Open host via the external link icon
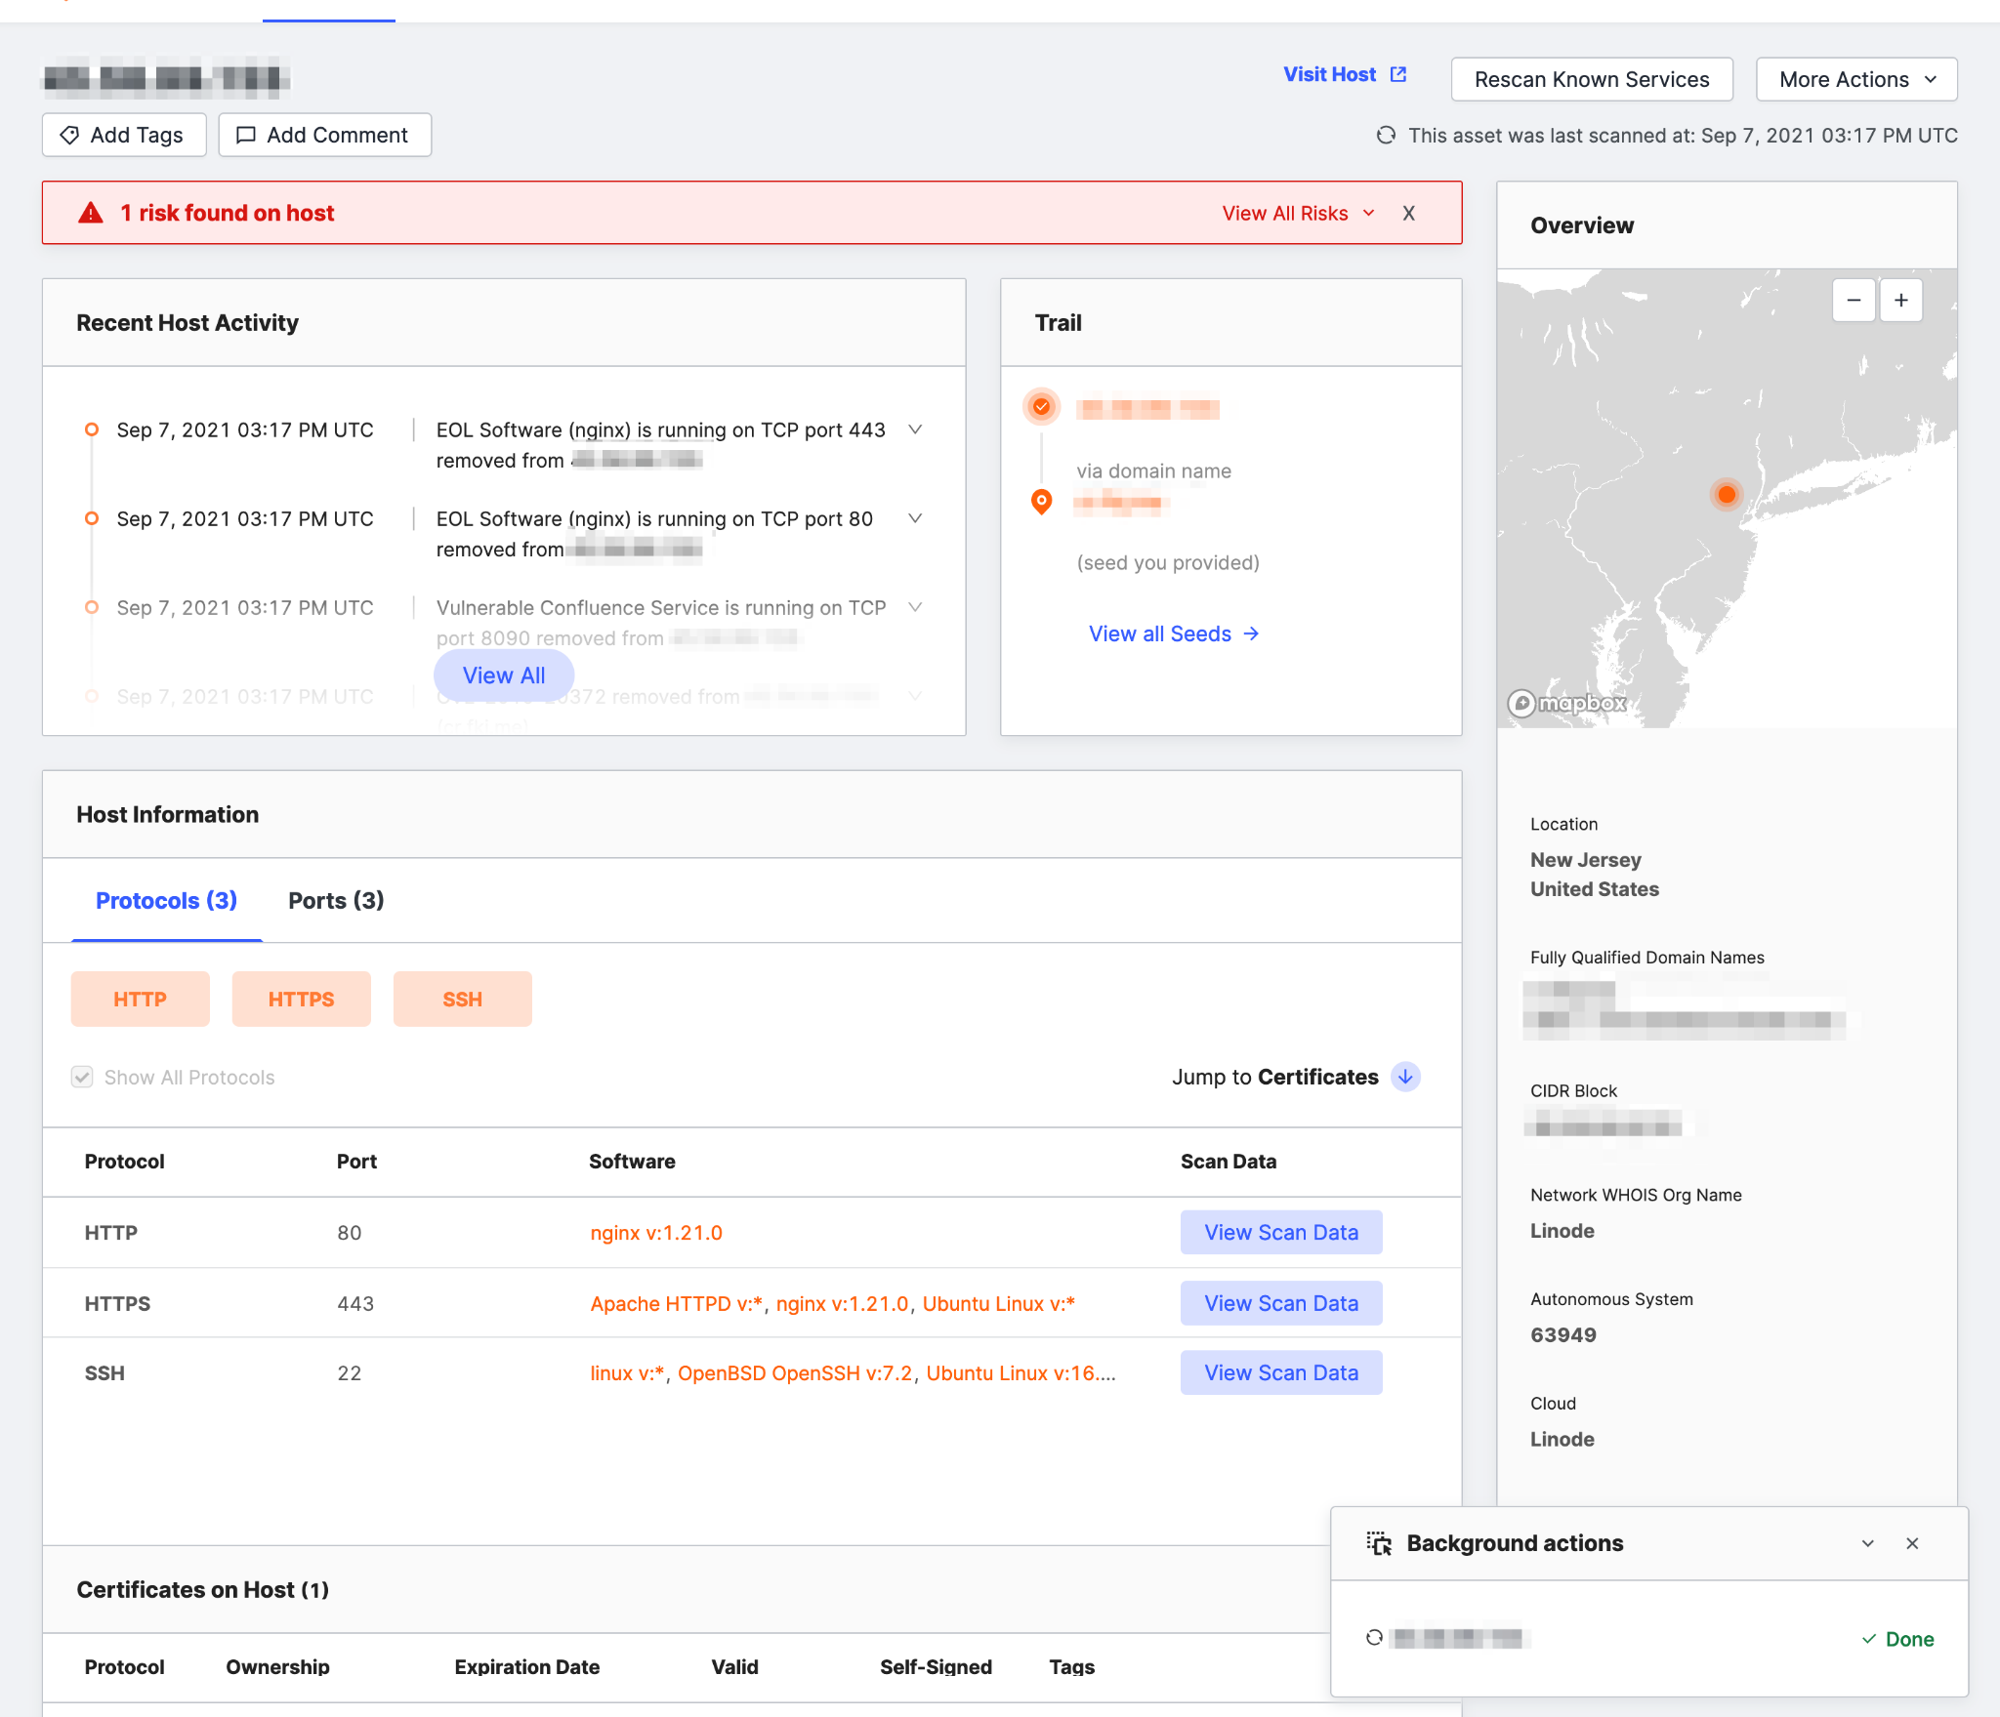 pyautogui.click(x=1399, y=73)
